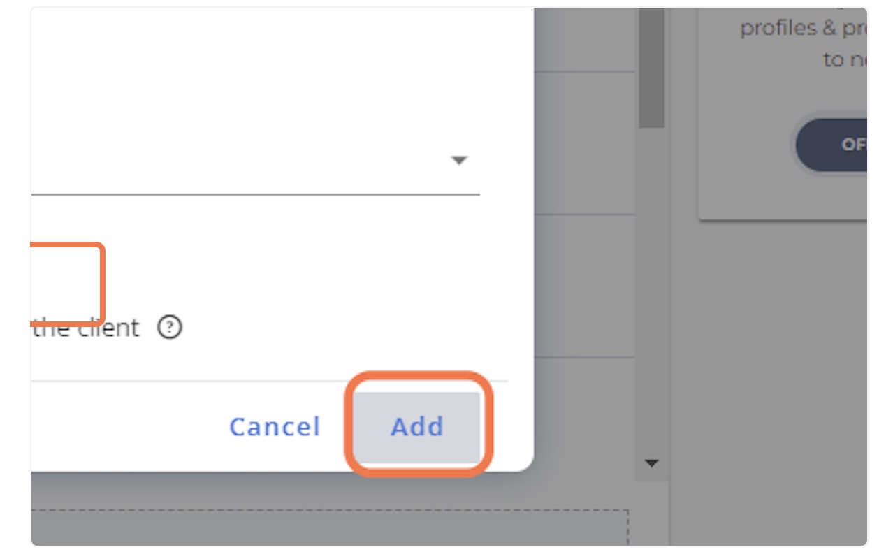Click the 'to n...' line in the right card
The image size is (886, 559).
845,60
